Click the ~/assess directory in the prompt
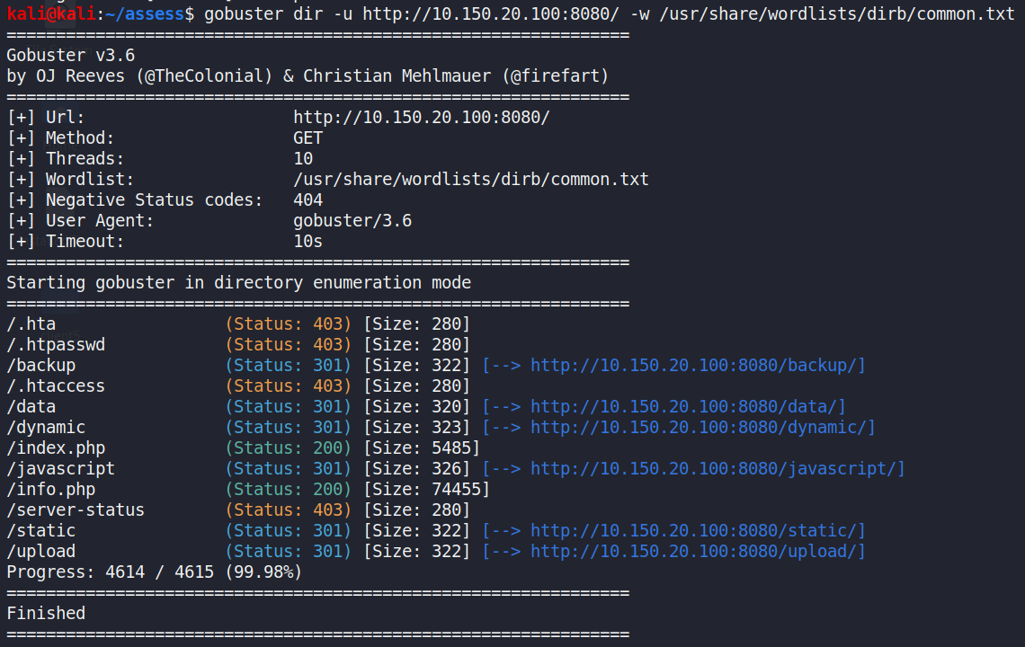1025x647 pixels. tap(145, 13)
